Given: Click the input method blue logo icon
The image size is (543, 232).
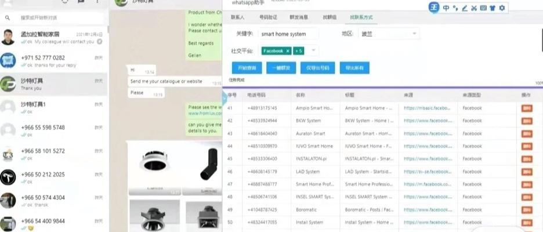Looking at the screenshot, I should coord(434,8).
